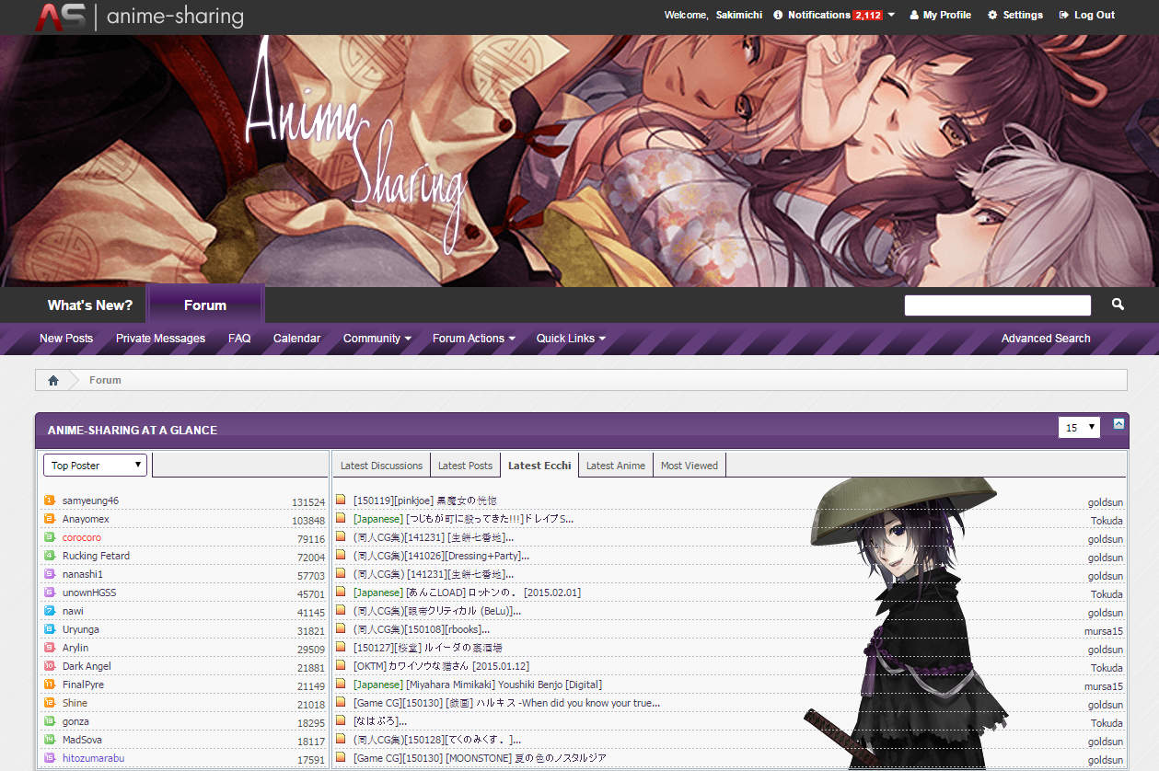
Task: Click poster goldsun on the pinkjoe row
Action: 1105,502
